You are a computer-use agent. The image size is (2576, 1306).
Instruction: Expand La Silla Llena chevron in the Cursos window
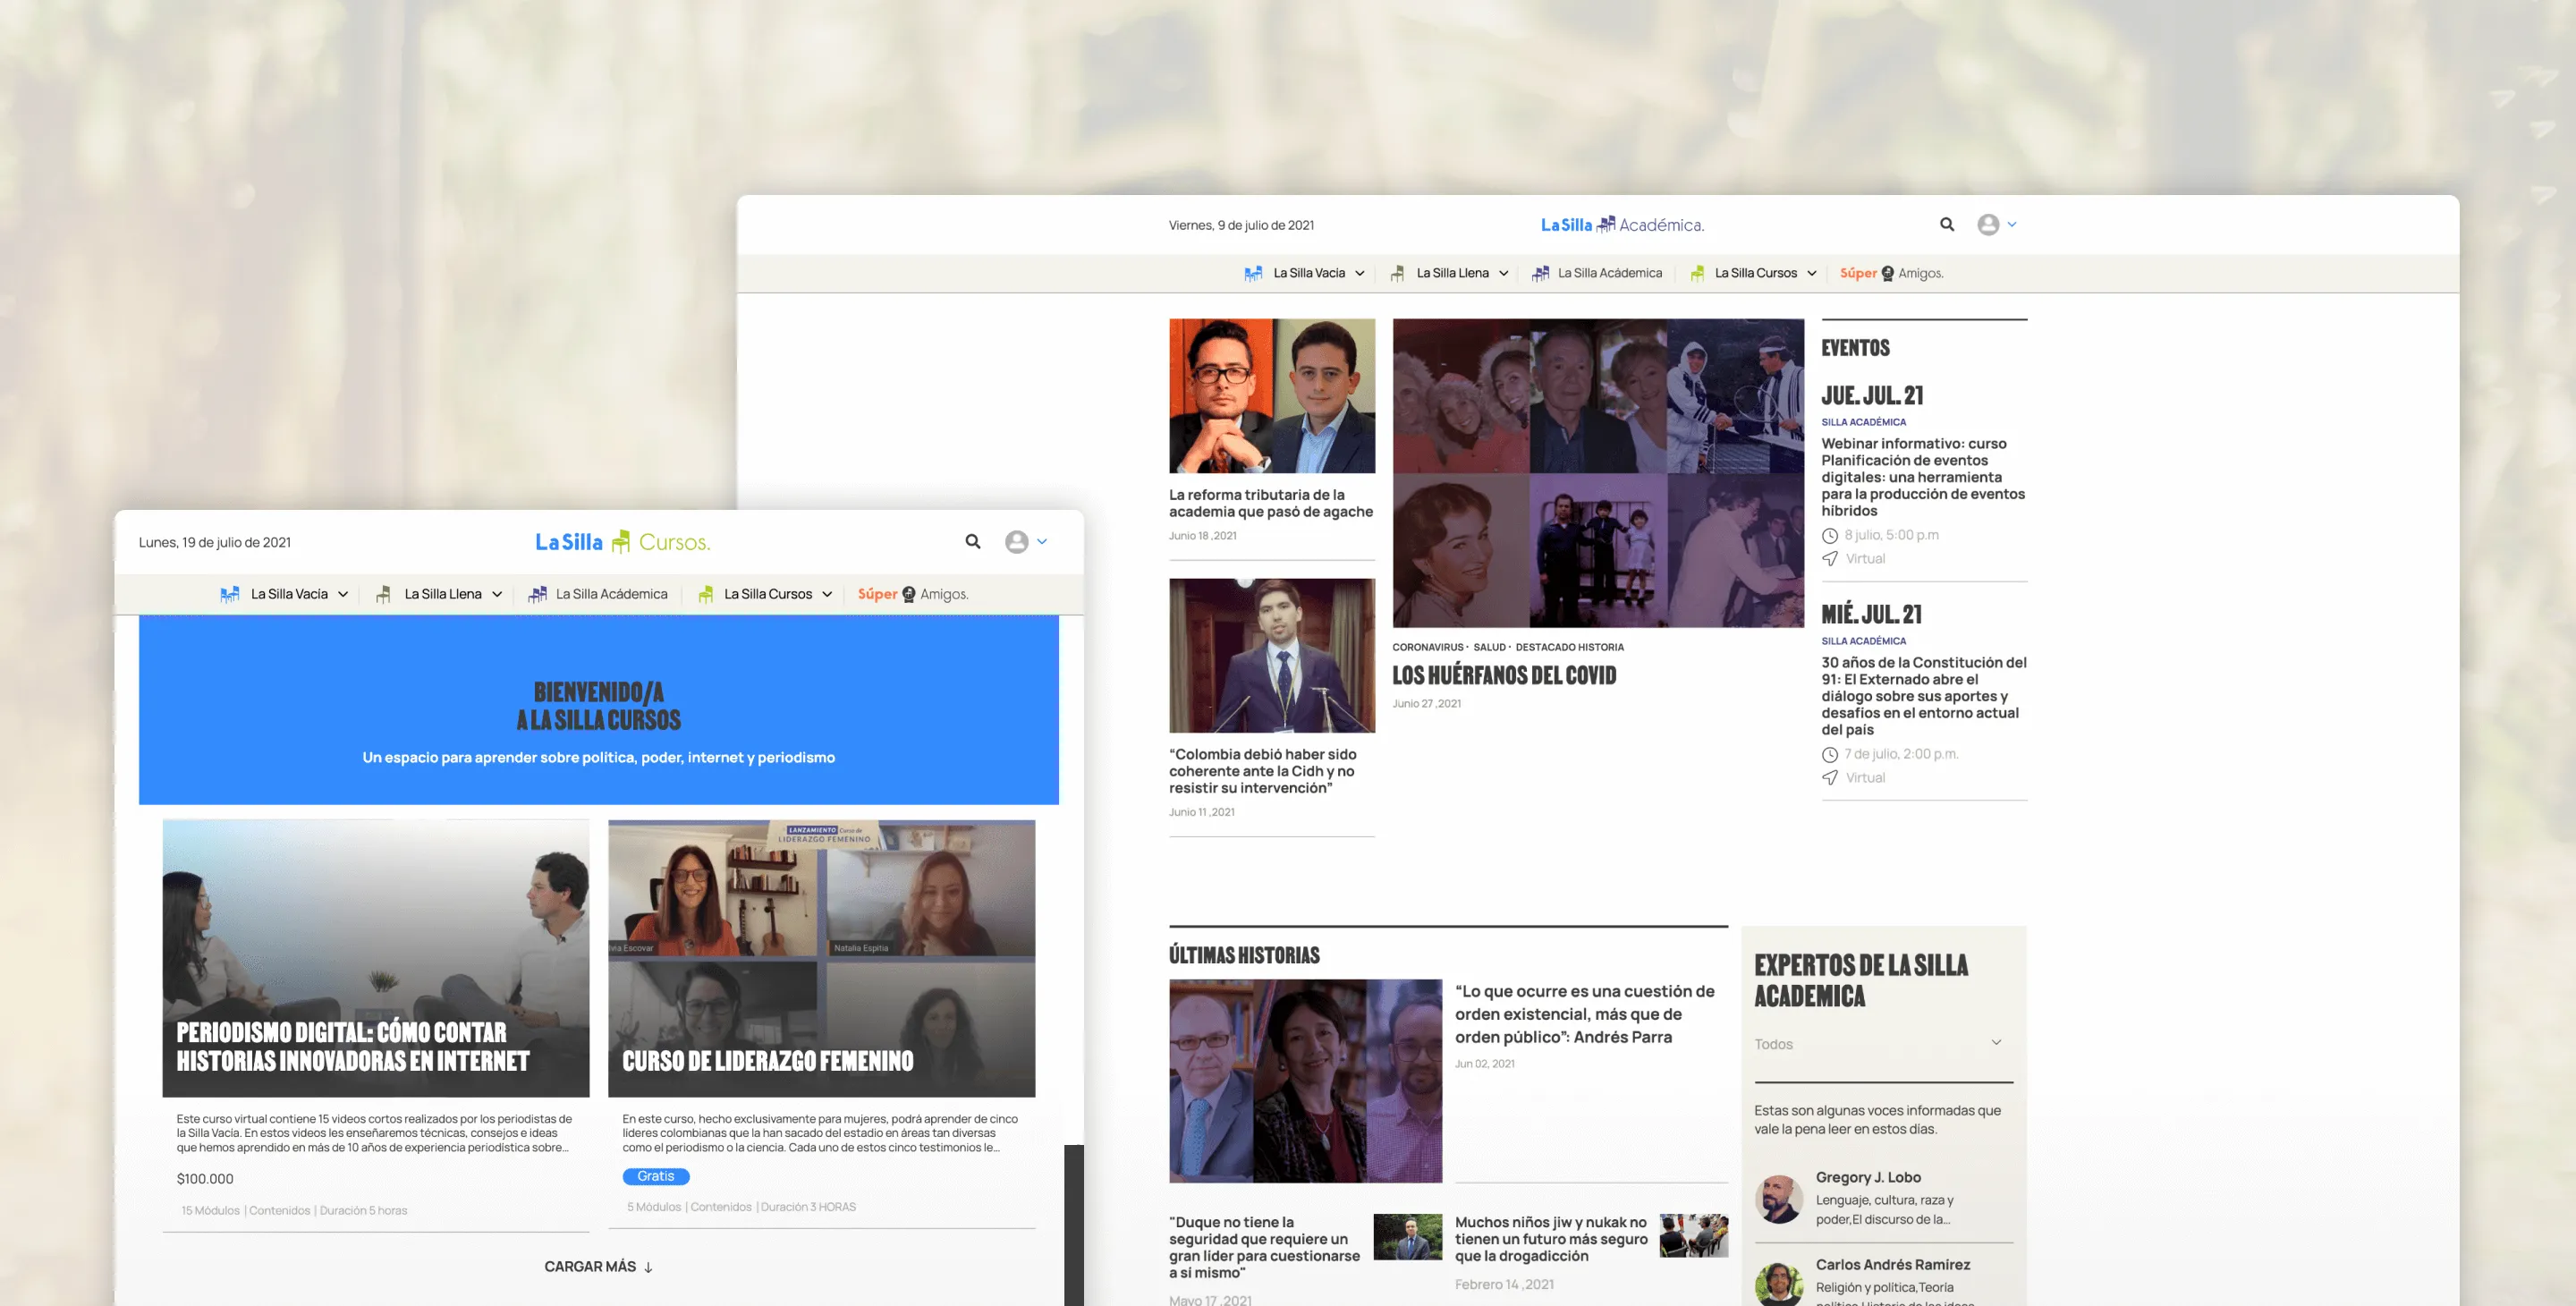click(x=497, y=594)
